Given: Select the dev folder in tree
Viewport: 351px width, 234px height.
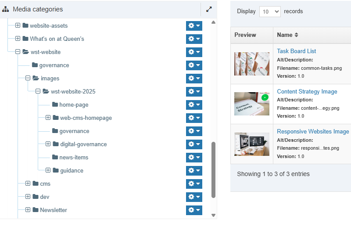Looking at the screenshot, I should [44, 197].
